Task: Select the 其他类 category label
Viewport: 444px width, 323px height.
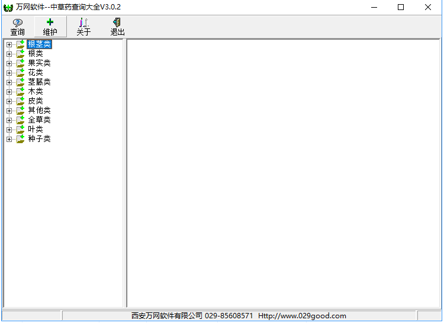Action: click(39, 110)
